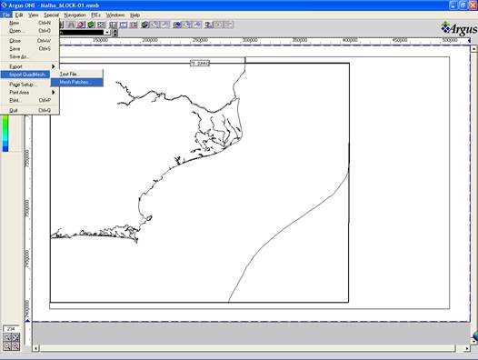Expand the Export submenu
478x360 pixels.
54,66
